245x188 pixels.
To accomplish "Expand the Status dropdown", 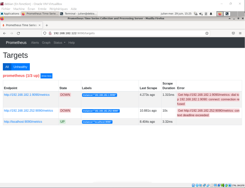I will click(59, 42).
